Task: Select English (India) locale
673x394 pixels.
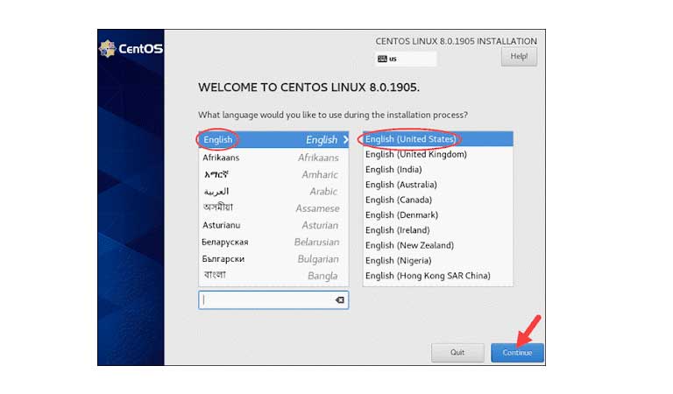Action: 438,169
